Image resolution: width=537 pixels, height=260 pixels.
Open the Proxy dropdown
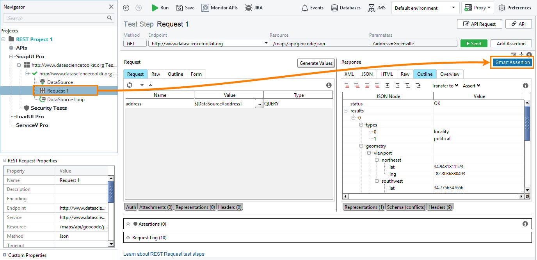[478, 8]
